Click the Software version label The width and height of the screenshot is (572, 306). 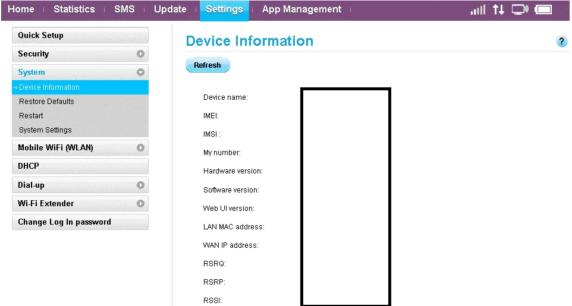pyautogui.click(x=231, y=190)
